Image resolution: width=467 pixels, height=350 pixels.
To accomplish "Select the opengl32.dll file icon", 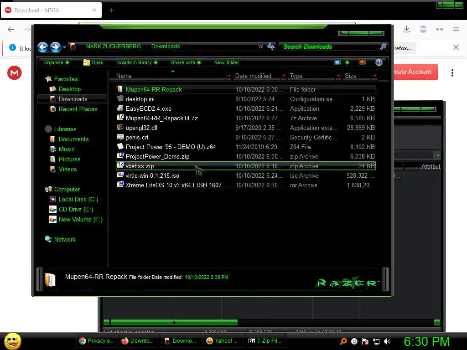I will click(x=120, y=128).
